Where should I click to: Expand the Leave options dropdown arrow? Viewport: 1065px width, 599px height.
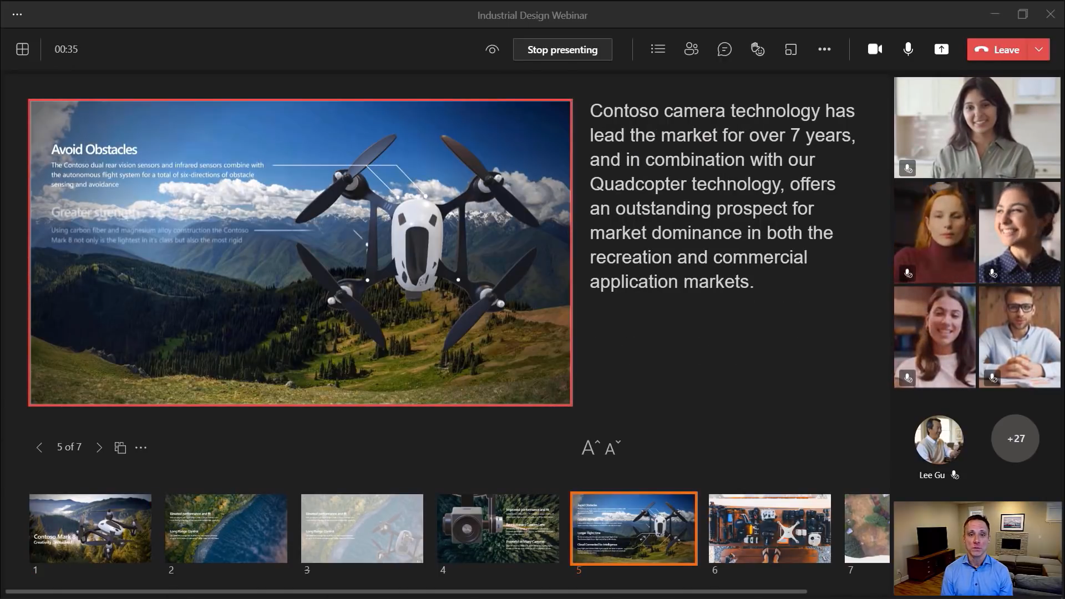(1039, 49)
